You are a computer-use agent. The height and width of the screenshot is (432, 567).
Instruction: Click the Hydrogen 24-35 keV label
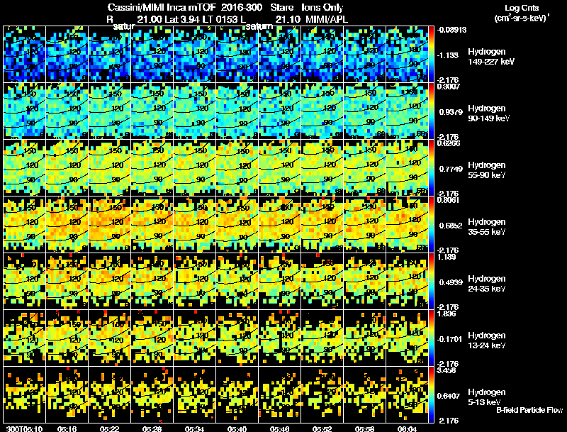coord(487,284)
